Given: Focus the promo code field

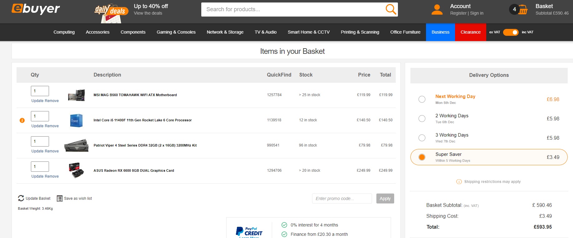Looking at the screenshot, I should click(342, 198).
